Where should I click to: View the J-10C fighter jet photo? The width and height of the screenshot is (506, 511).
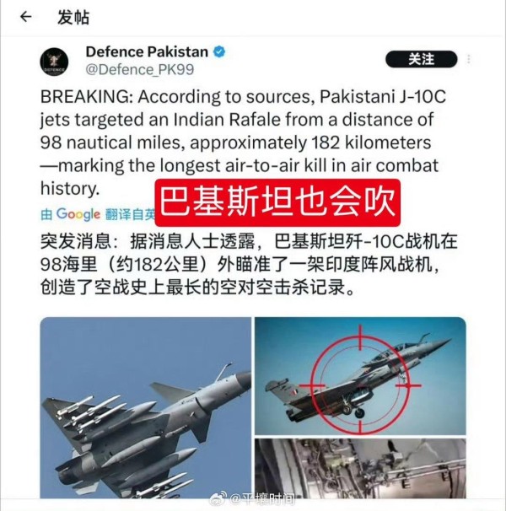pyautogui.click(x=145, y=407)
